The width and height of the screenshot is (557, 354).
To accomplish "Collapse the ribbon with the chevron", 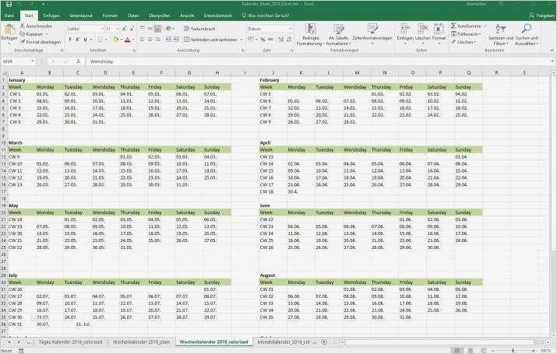I will coord(552,51).
